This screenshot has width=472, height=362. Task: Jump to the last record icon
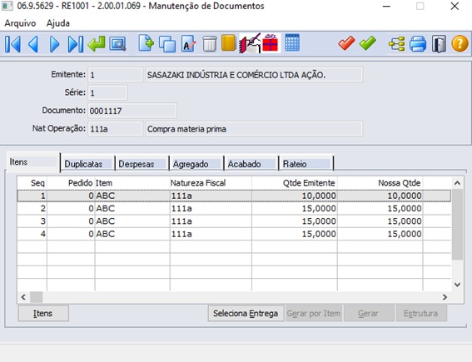coord(76,44)
